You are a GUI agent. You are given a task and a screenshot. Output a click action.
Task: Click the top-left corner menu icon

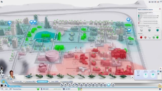(x=2, y=2)
